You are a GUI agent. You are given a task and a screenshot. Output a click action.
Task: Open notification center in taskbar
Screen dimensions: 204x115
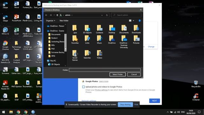click(x=199, y=112)
